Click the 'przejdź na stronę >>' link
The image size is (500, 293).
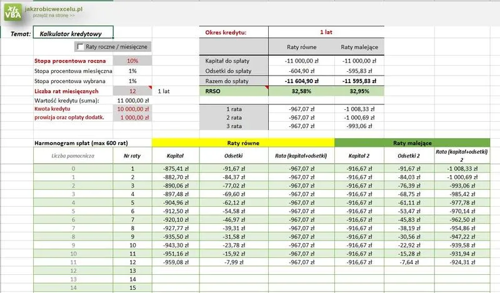(x=57, y=15)
